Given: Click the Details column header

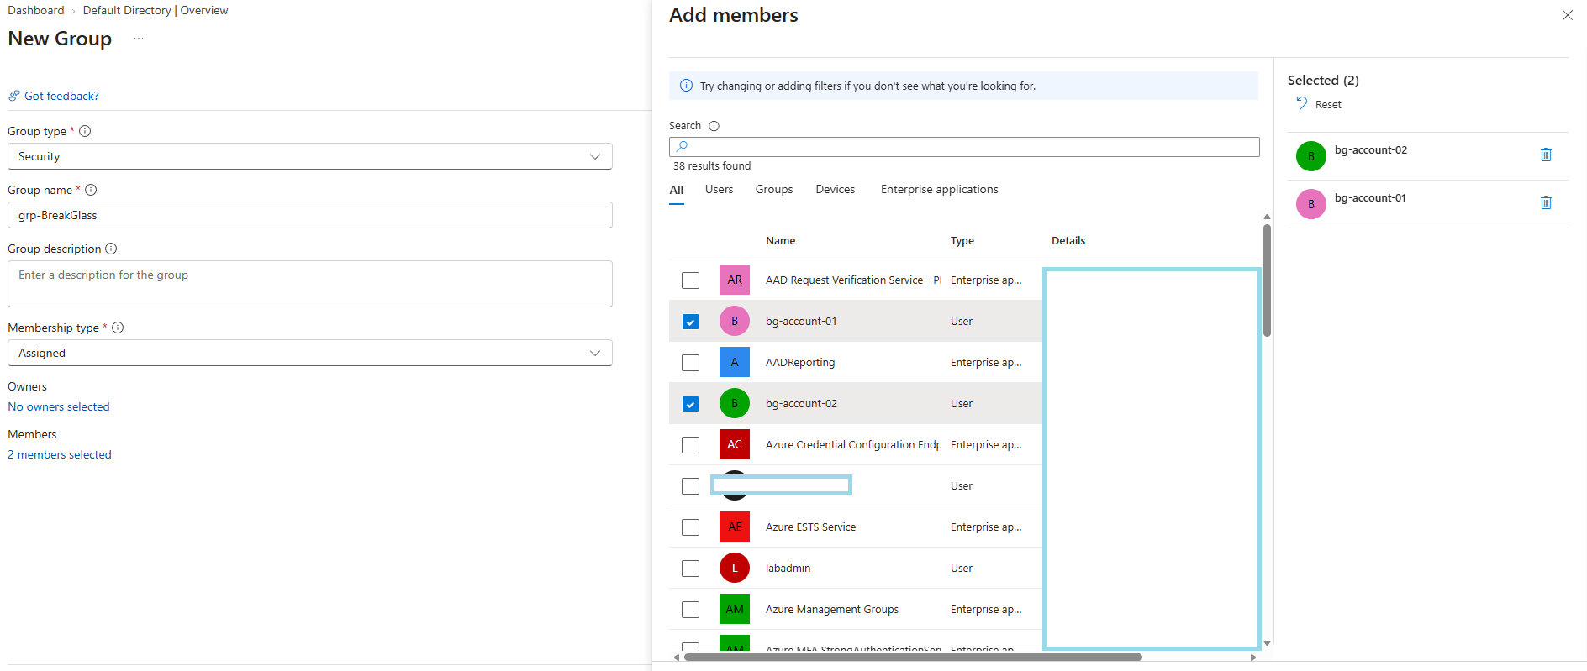Looking at the screenshot, I should 1068,241.
